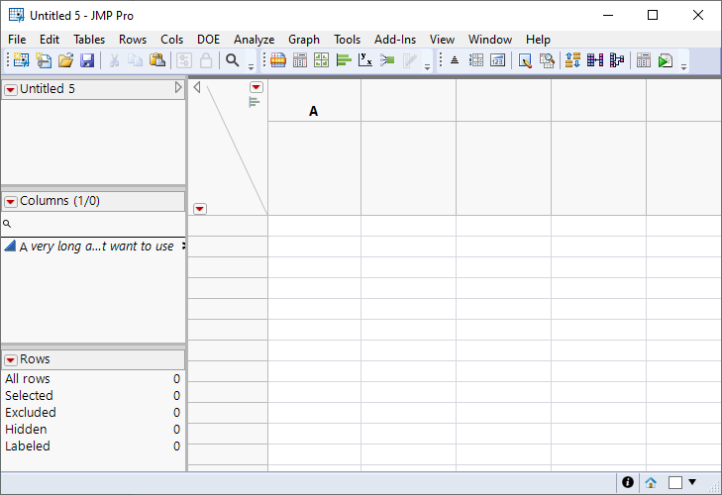Click the Paste clipboard icon
Screen dimensions: 722x495
pos(157,60)
